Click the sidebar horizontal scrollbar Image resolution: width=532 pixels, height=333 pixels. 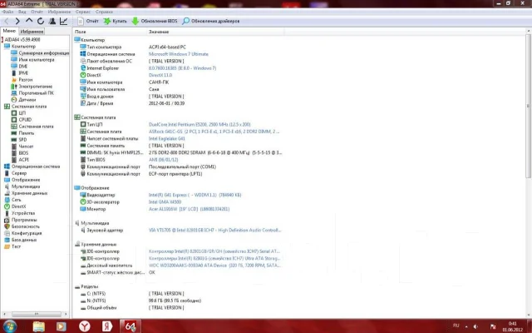[x=35, y=314]
